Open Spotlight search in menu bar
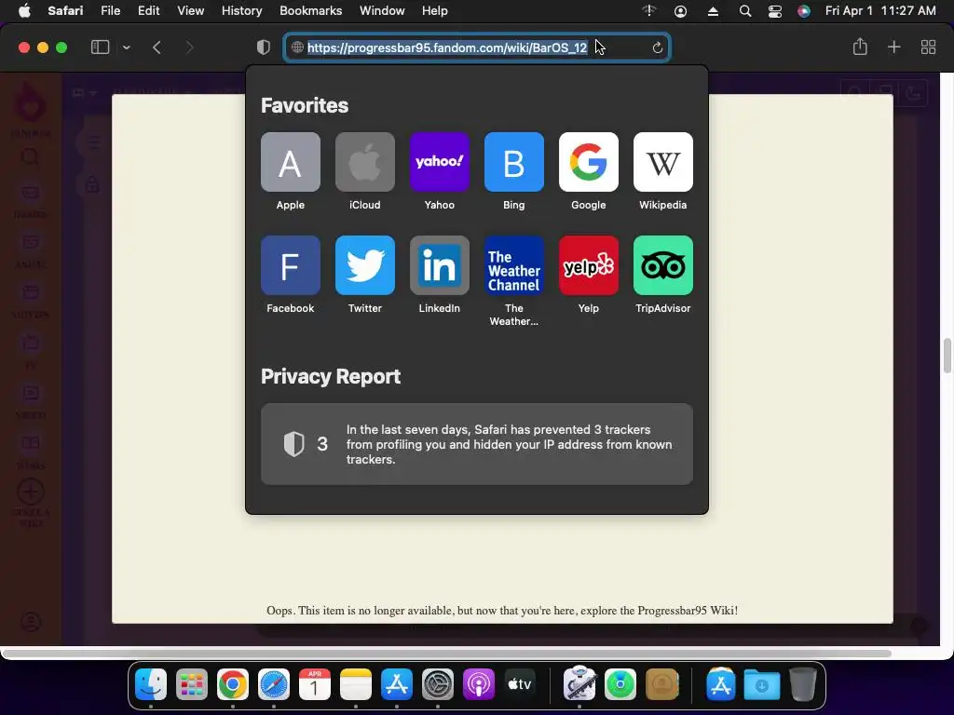Image resolution: width=954 pixels, height=715 pixels. (x=744, y=11)
